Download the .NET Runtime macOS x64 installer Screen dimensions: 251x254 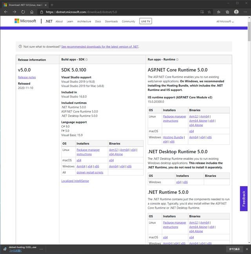pyautogui.click(x=165, y=237)
